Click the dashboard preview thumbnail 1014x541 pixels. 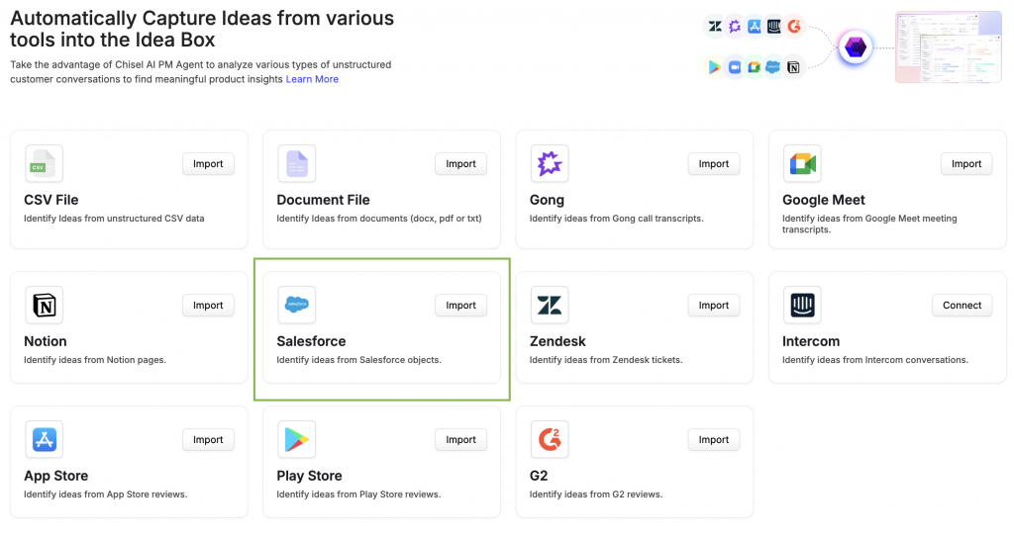pyautogui.click(x=948, y=46)
